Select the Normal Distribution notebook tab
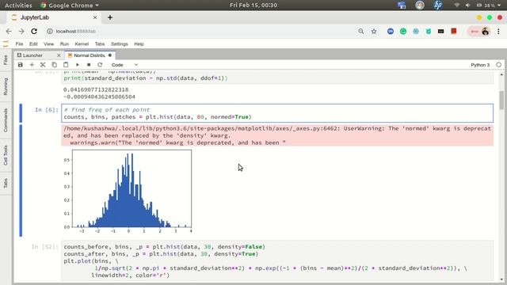 click(90, 55)
